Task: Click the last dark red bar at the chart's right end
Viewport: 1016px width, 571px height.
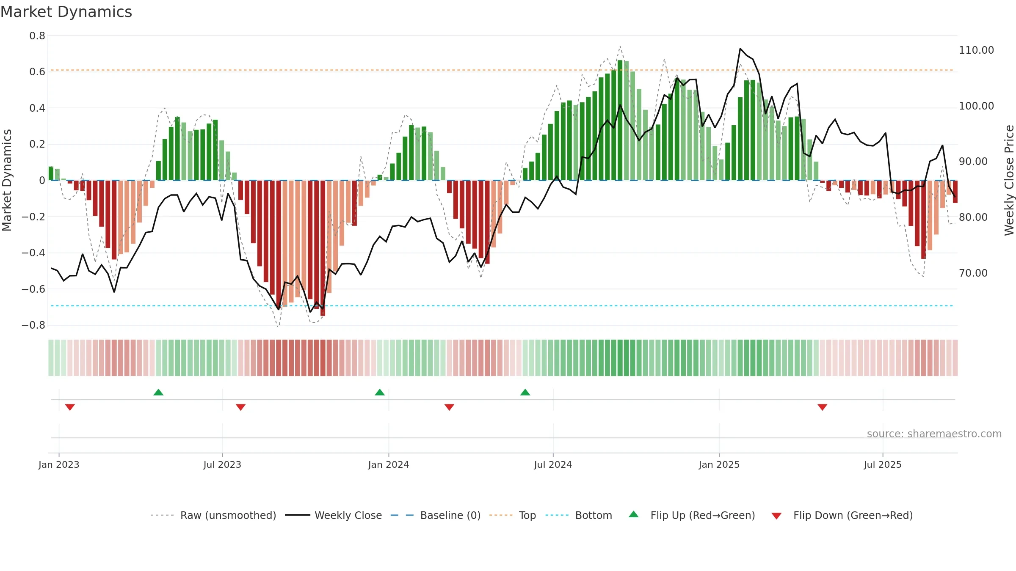Action: tap(955, 192)
